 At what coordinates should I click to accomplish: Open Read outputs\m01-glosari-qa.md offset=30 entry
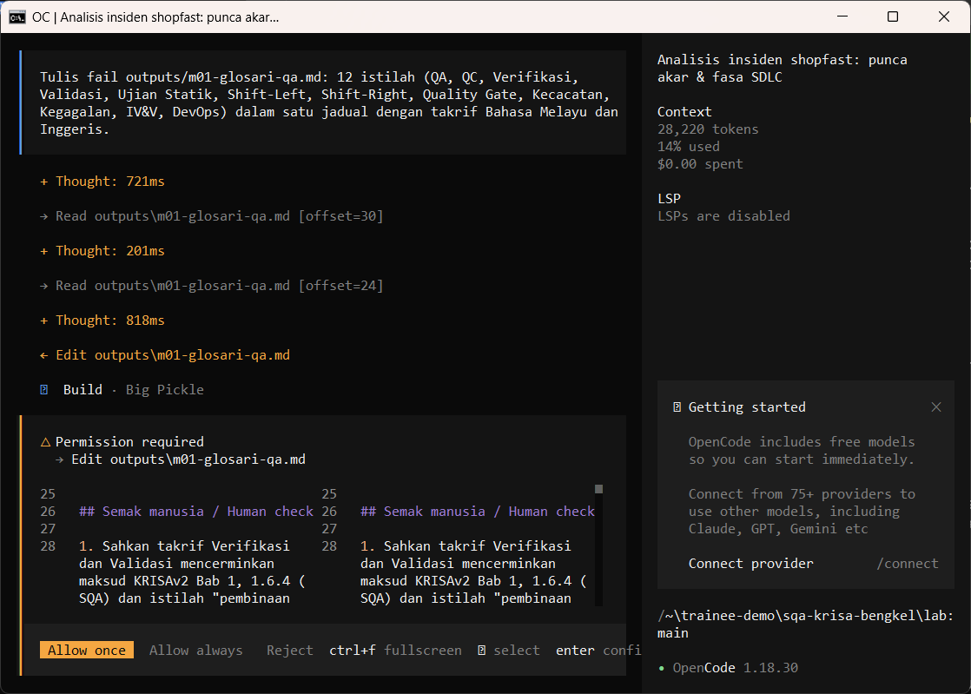coord(212,216)
